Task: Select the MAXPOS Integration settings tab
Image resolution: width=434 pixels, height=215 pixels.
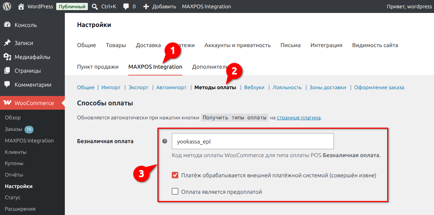Action: tap(155, 67)
